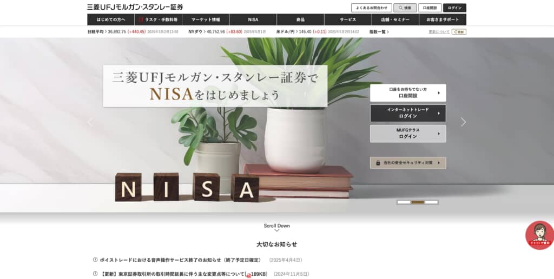Go to the previous carousel slide arrow
The width and height of the screenshot is (554, 279).
[90, 122]
